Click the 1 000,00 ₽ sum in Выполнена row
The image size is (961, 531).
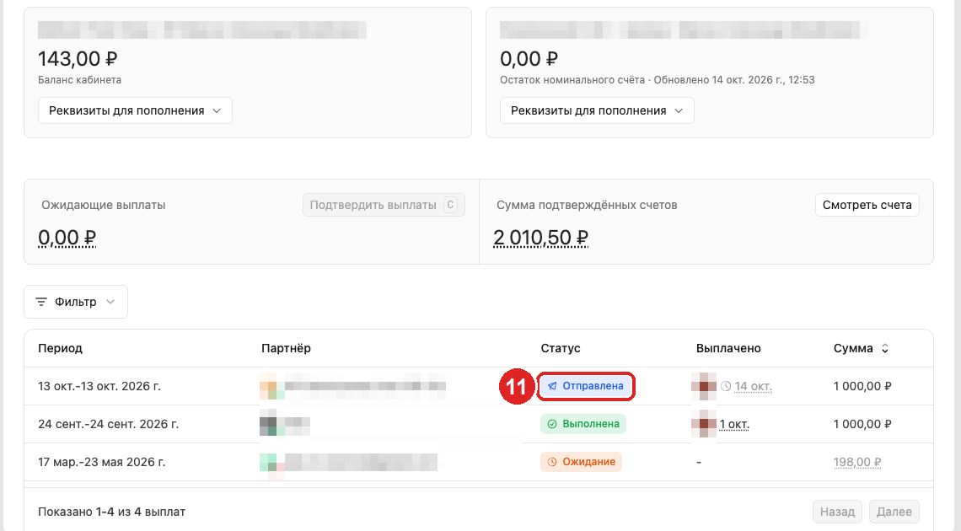(x=862, y=425)
